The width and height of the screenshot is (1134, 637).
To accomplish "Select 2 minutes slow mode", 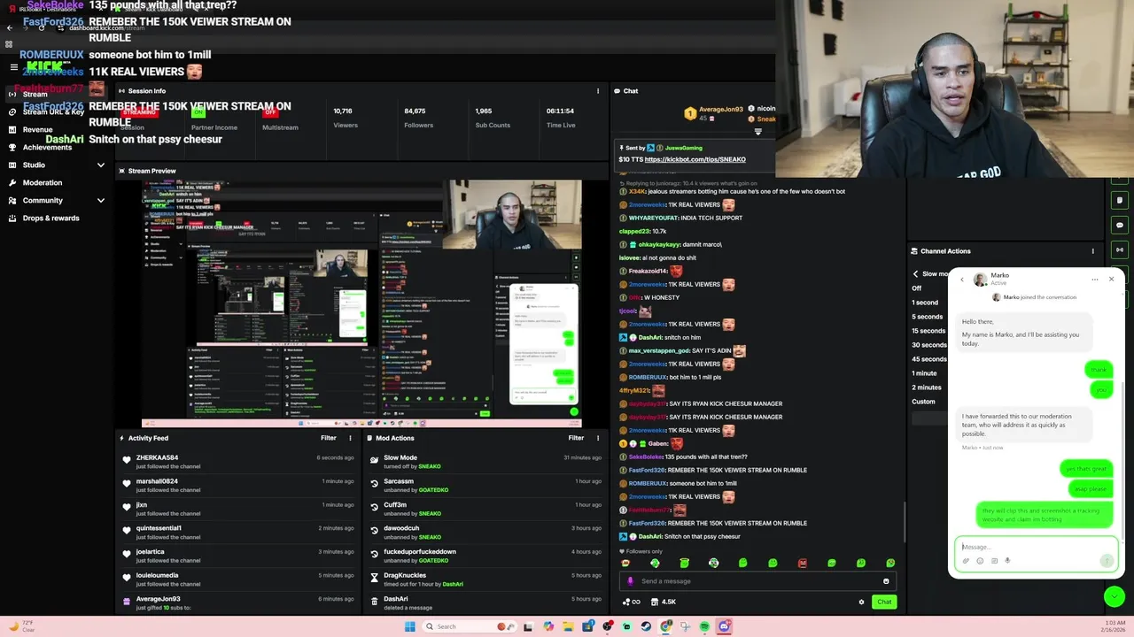I will click(927, 388).
